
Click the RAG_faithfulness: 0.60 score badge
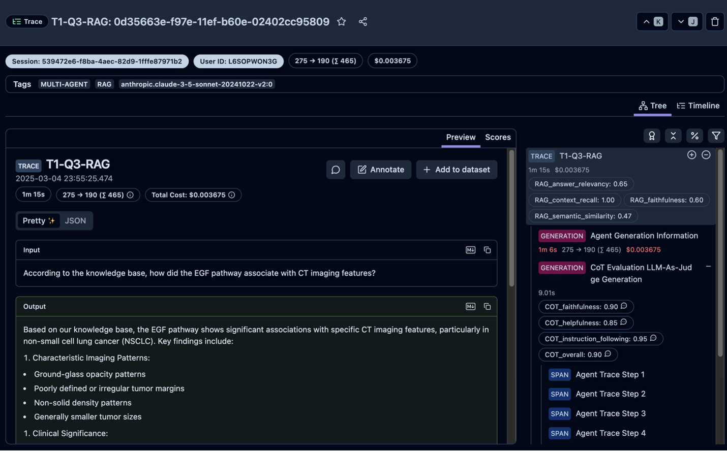click(x=667, y=200)
